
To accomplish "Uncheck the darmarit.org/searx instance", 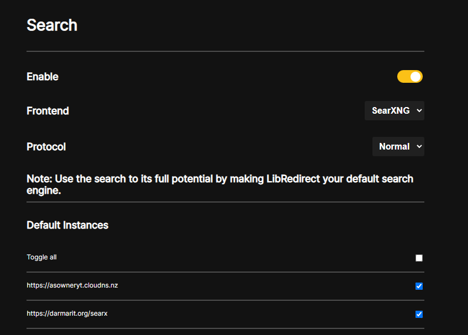I will click(419, 313).
